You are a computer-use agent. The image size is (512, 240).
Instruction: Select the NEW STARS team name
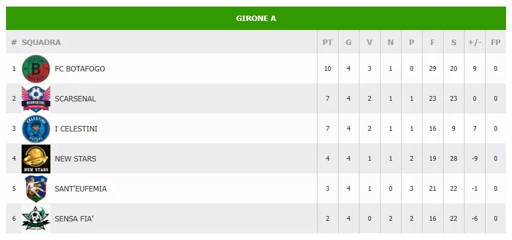[x=75, y=159]
